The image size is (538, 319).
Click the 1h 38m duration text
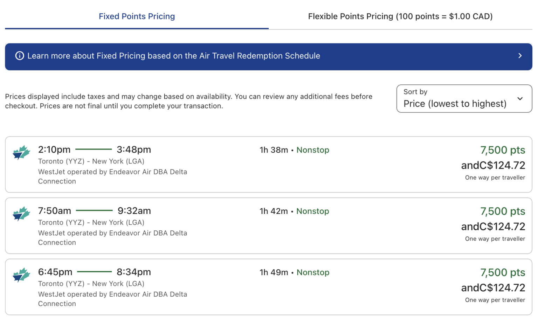click(274, 150)
